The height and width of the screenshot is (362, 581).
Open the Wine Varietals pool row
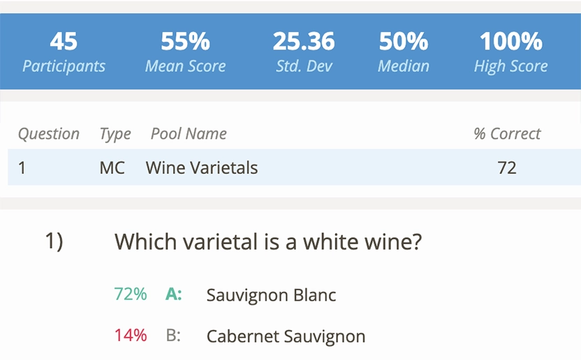coord(202,168)
